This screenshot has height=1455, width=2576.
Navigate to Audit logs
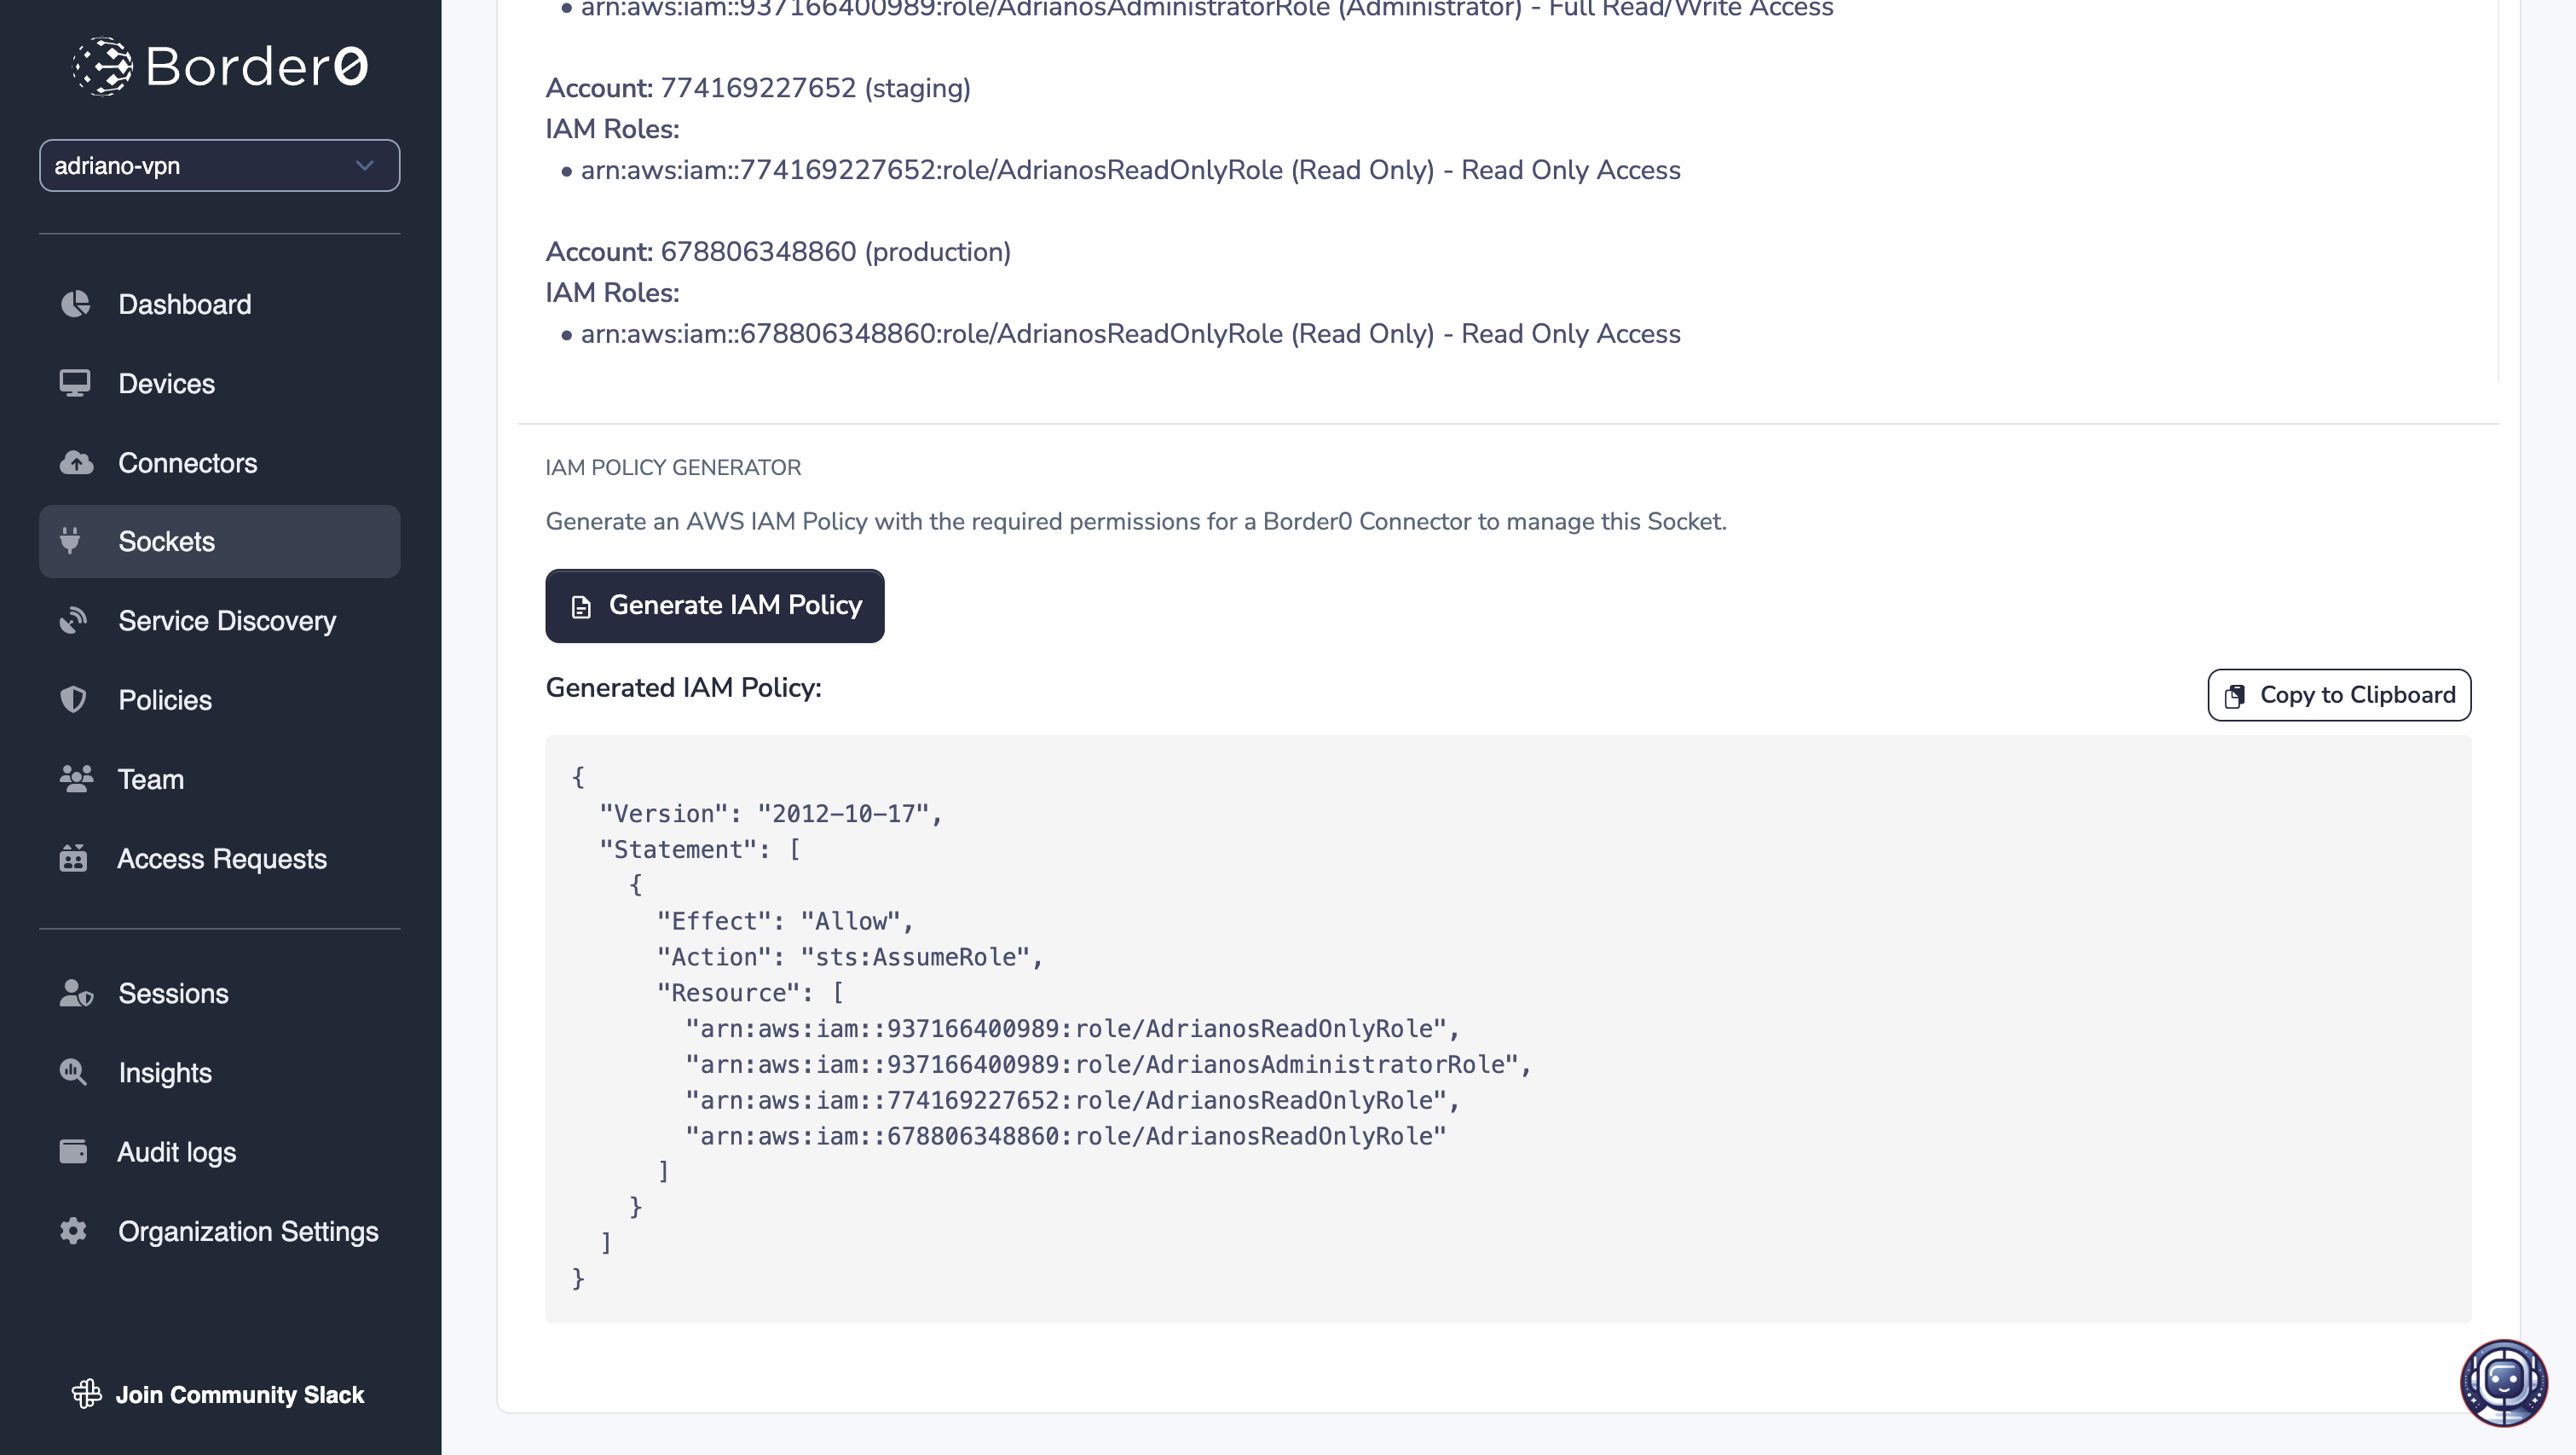point(176,1151)
